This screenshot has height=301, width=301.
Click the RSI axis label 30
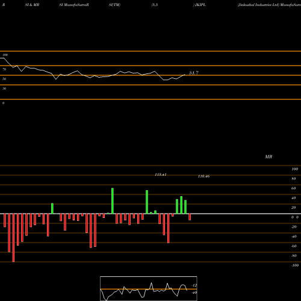[4, 88]
